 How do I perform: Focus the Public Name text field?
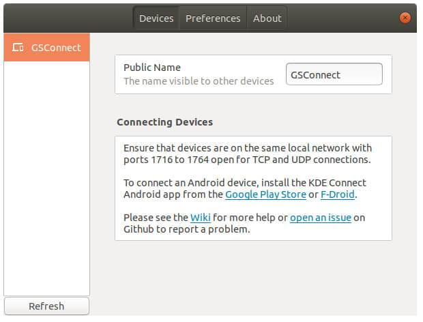(334, 74)
